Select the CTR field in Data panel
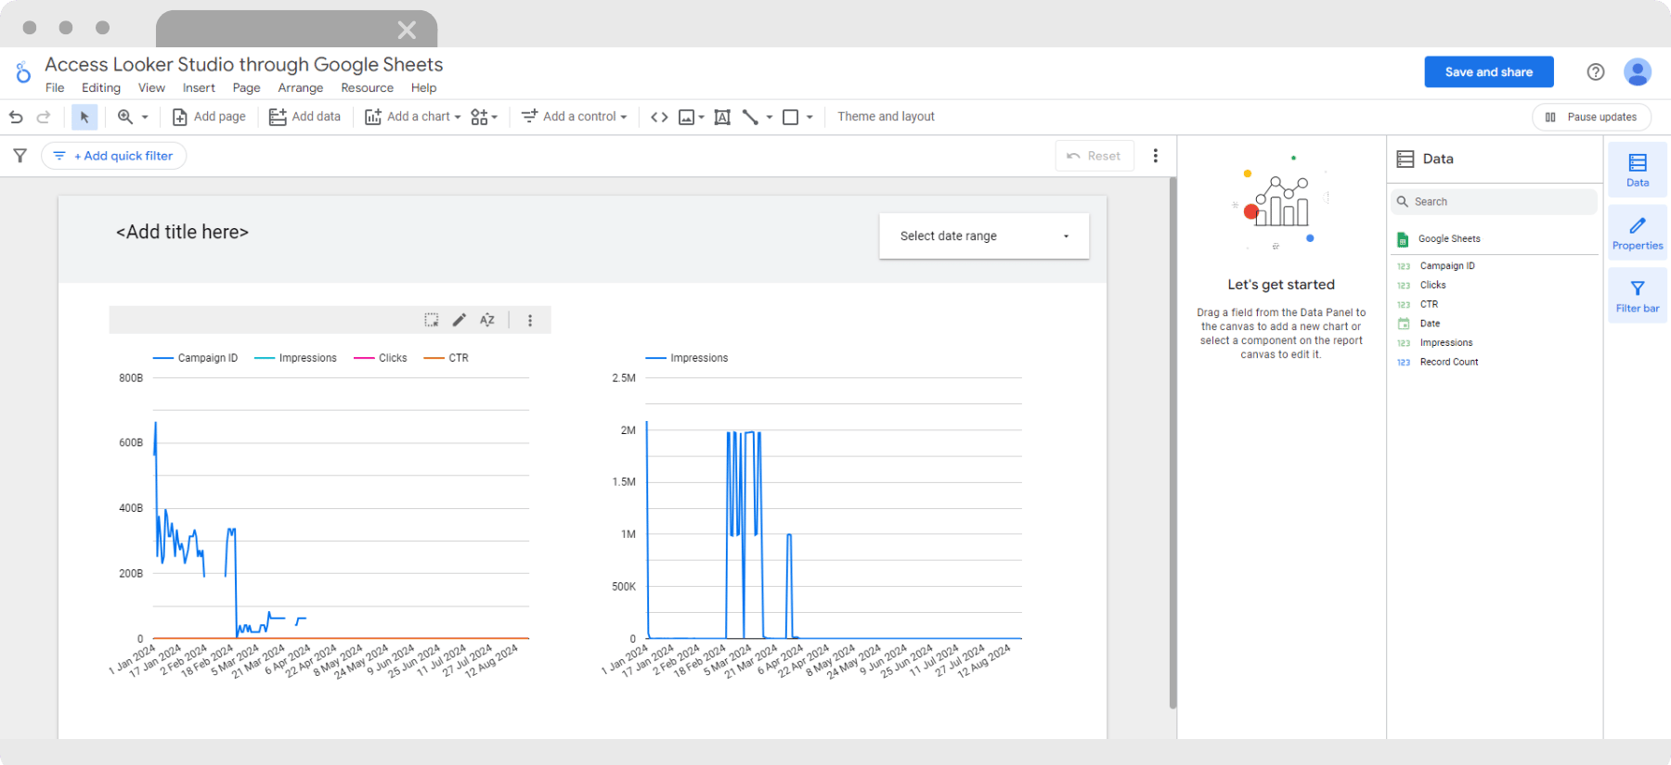 pyautogui.click(x=1429, y=305)
